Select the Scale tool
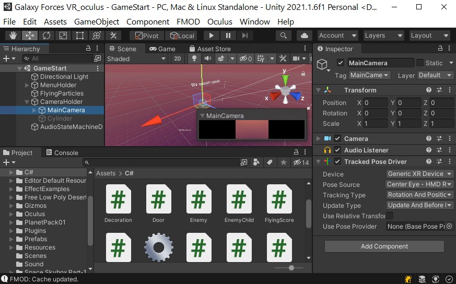456x284 pixels. pos(63,35)
